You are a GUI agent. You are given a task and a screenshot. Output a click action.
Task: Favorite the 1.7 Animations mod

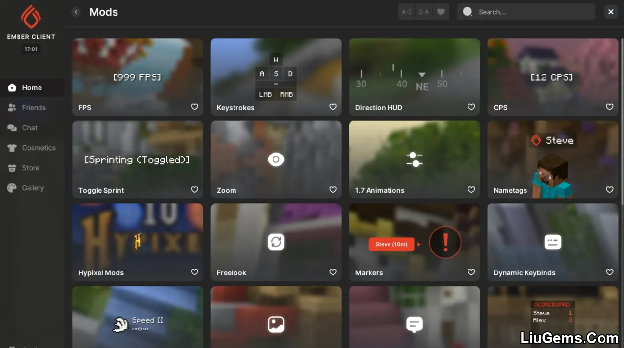click(x=471, y=190)
